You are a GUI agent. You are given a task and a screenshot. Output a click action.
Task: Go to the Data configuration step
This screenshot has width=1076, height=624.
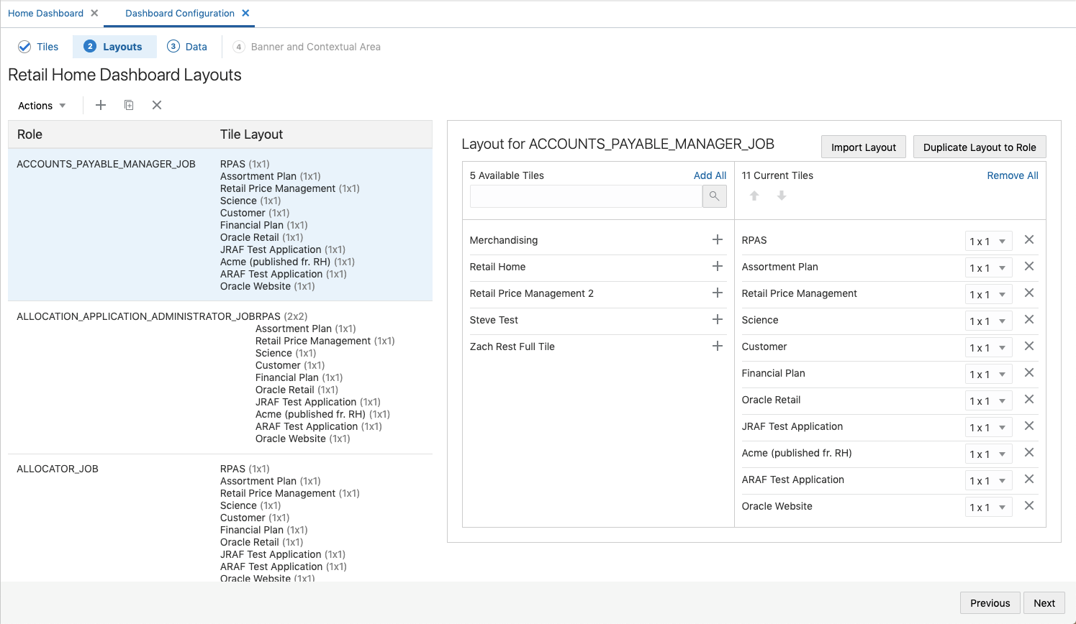pos(186,46)
